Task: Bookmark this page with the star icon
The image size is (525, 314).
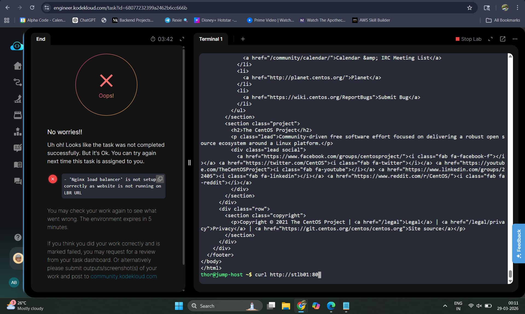Action: click(469, 8)
